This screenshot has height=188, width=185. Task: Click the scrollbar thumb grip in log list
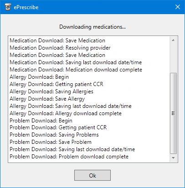tap(173, 113)
